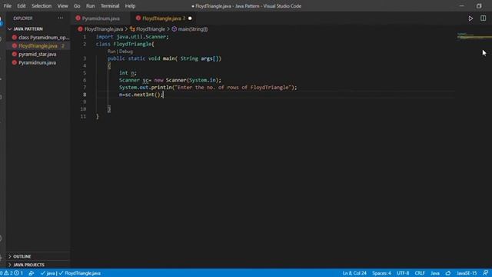The width and height of the screenshot is (492, 277).
Task: Click JavaSE-15 runtime in status bar
Action: pyautogui.click(x=467, y=273)
